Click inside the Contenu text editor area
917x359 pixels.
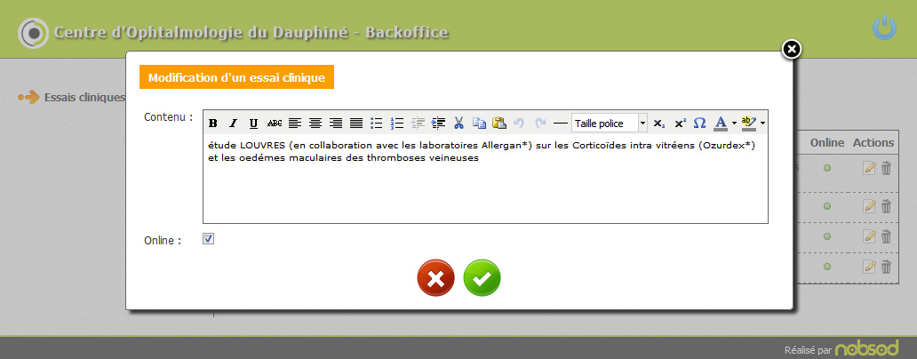coord(485,179)
